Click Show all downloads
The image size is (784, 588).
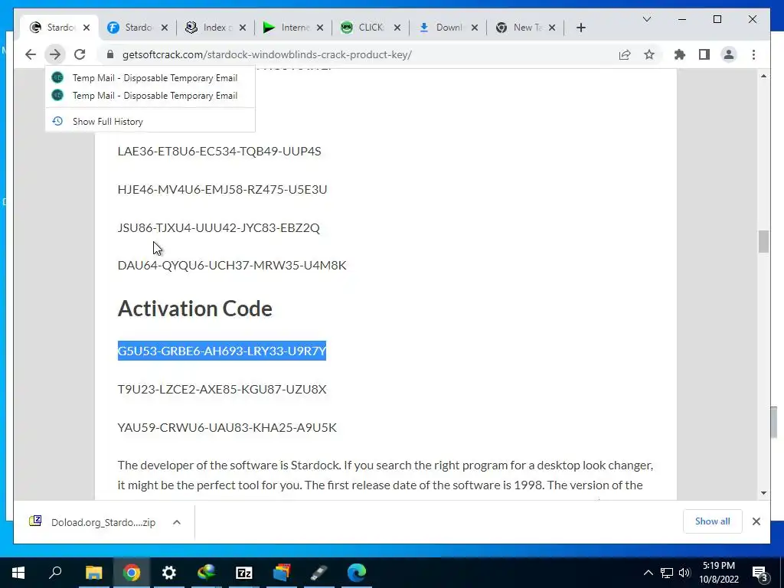[x=712, y=521]
